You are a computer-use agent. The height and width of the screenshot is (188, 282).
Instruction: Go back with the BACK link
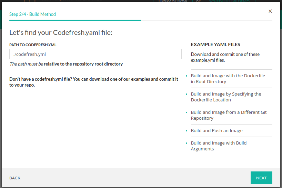(15, 178)
